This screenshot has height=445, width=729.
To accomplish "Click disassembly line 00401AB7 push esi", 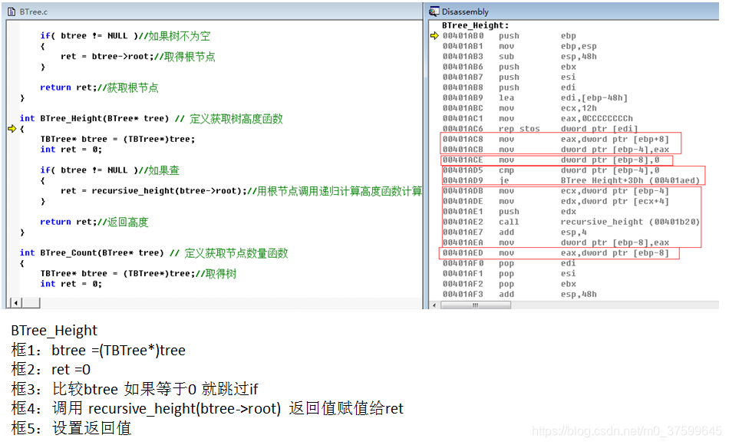I will (509, 77).
